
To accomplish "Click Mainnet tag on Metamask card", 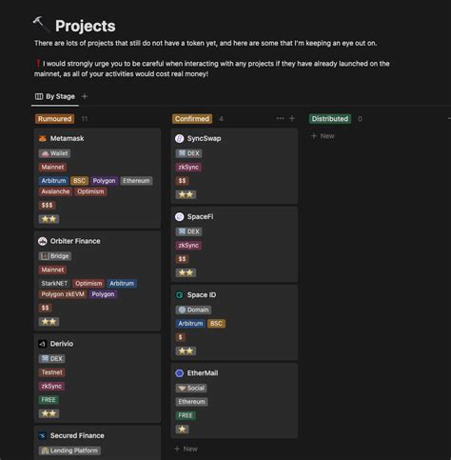I will click(52, 167).
